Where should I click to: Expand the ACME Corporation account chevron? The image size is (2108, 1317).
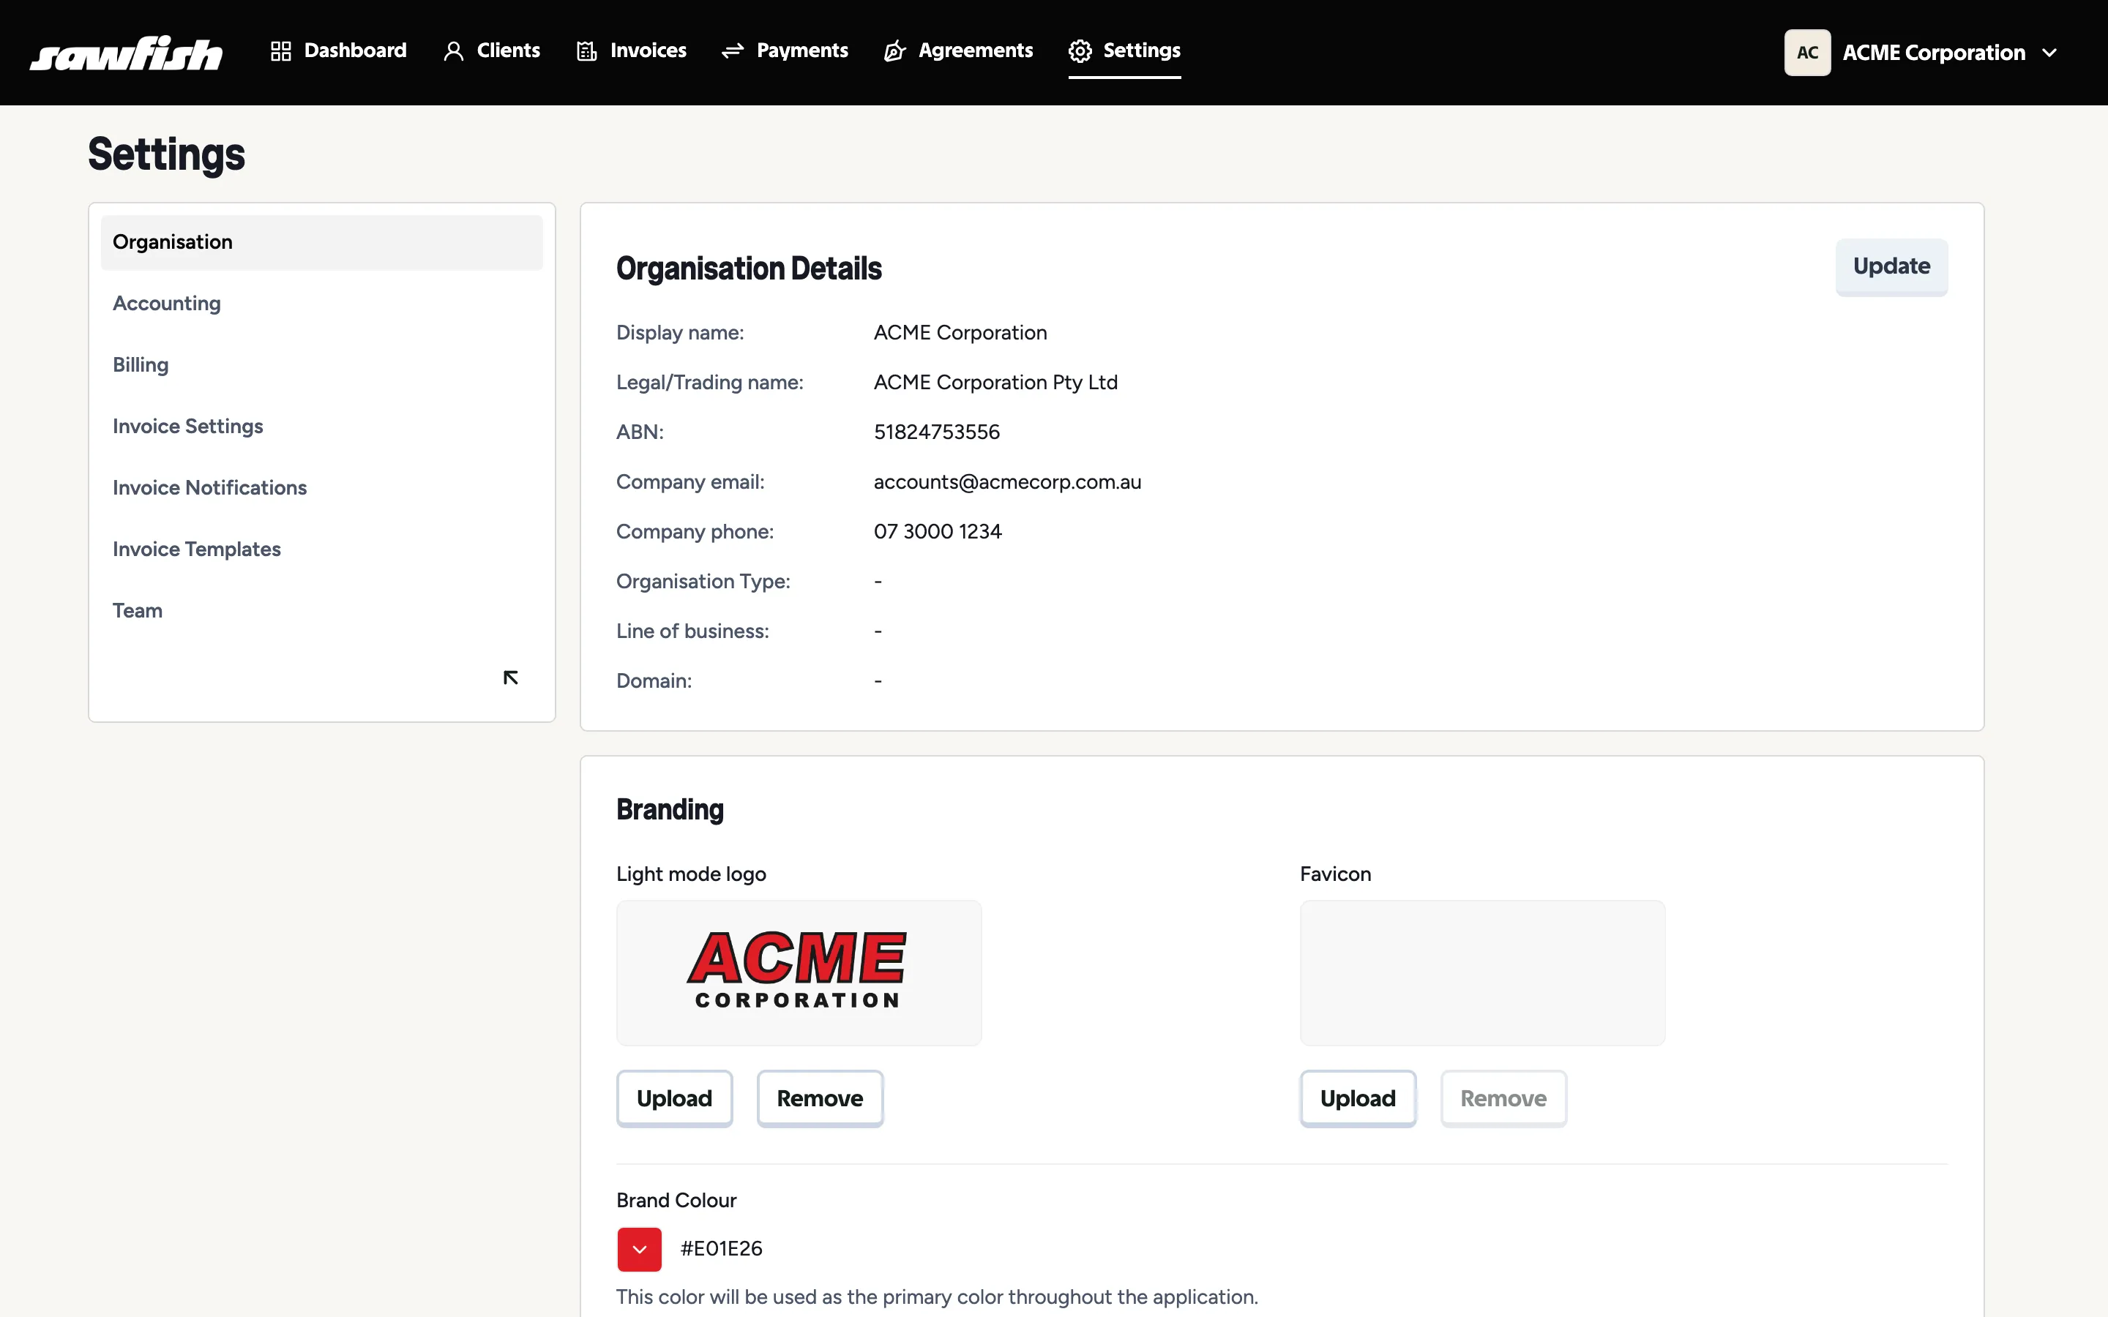pyautogui.click(x=2049, y=53)
